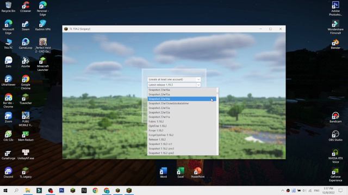The width and height of the screenshot is (348, 195).
Task: Open PowerPoint desktop shortcut
Action: click(x=197, y=173)
